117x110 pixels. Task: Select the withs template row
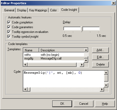[x=54, y=55]
